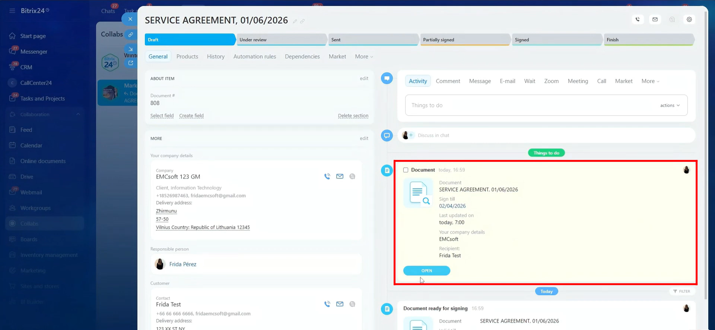Email contact Frida Test via envelope icon
715x330 pixels.
point(340,304)
